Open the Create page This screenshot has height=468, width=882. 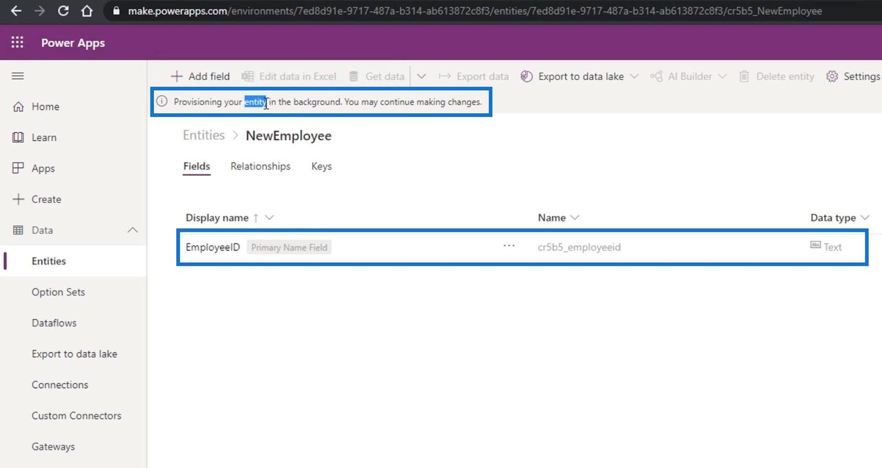coord(46,199)
